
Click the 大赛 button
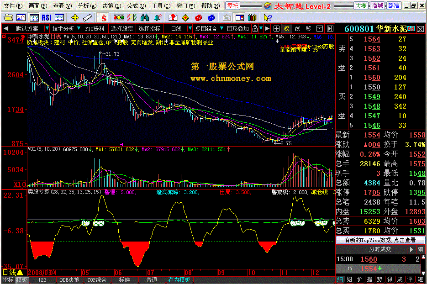[x=361, y=6]
